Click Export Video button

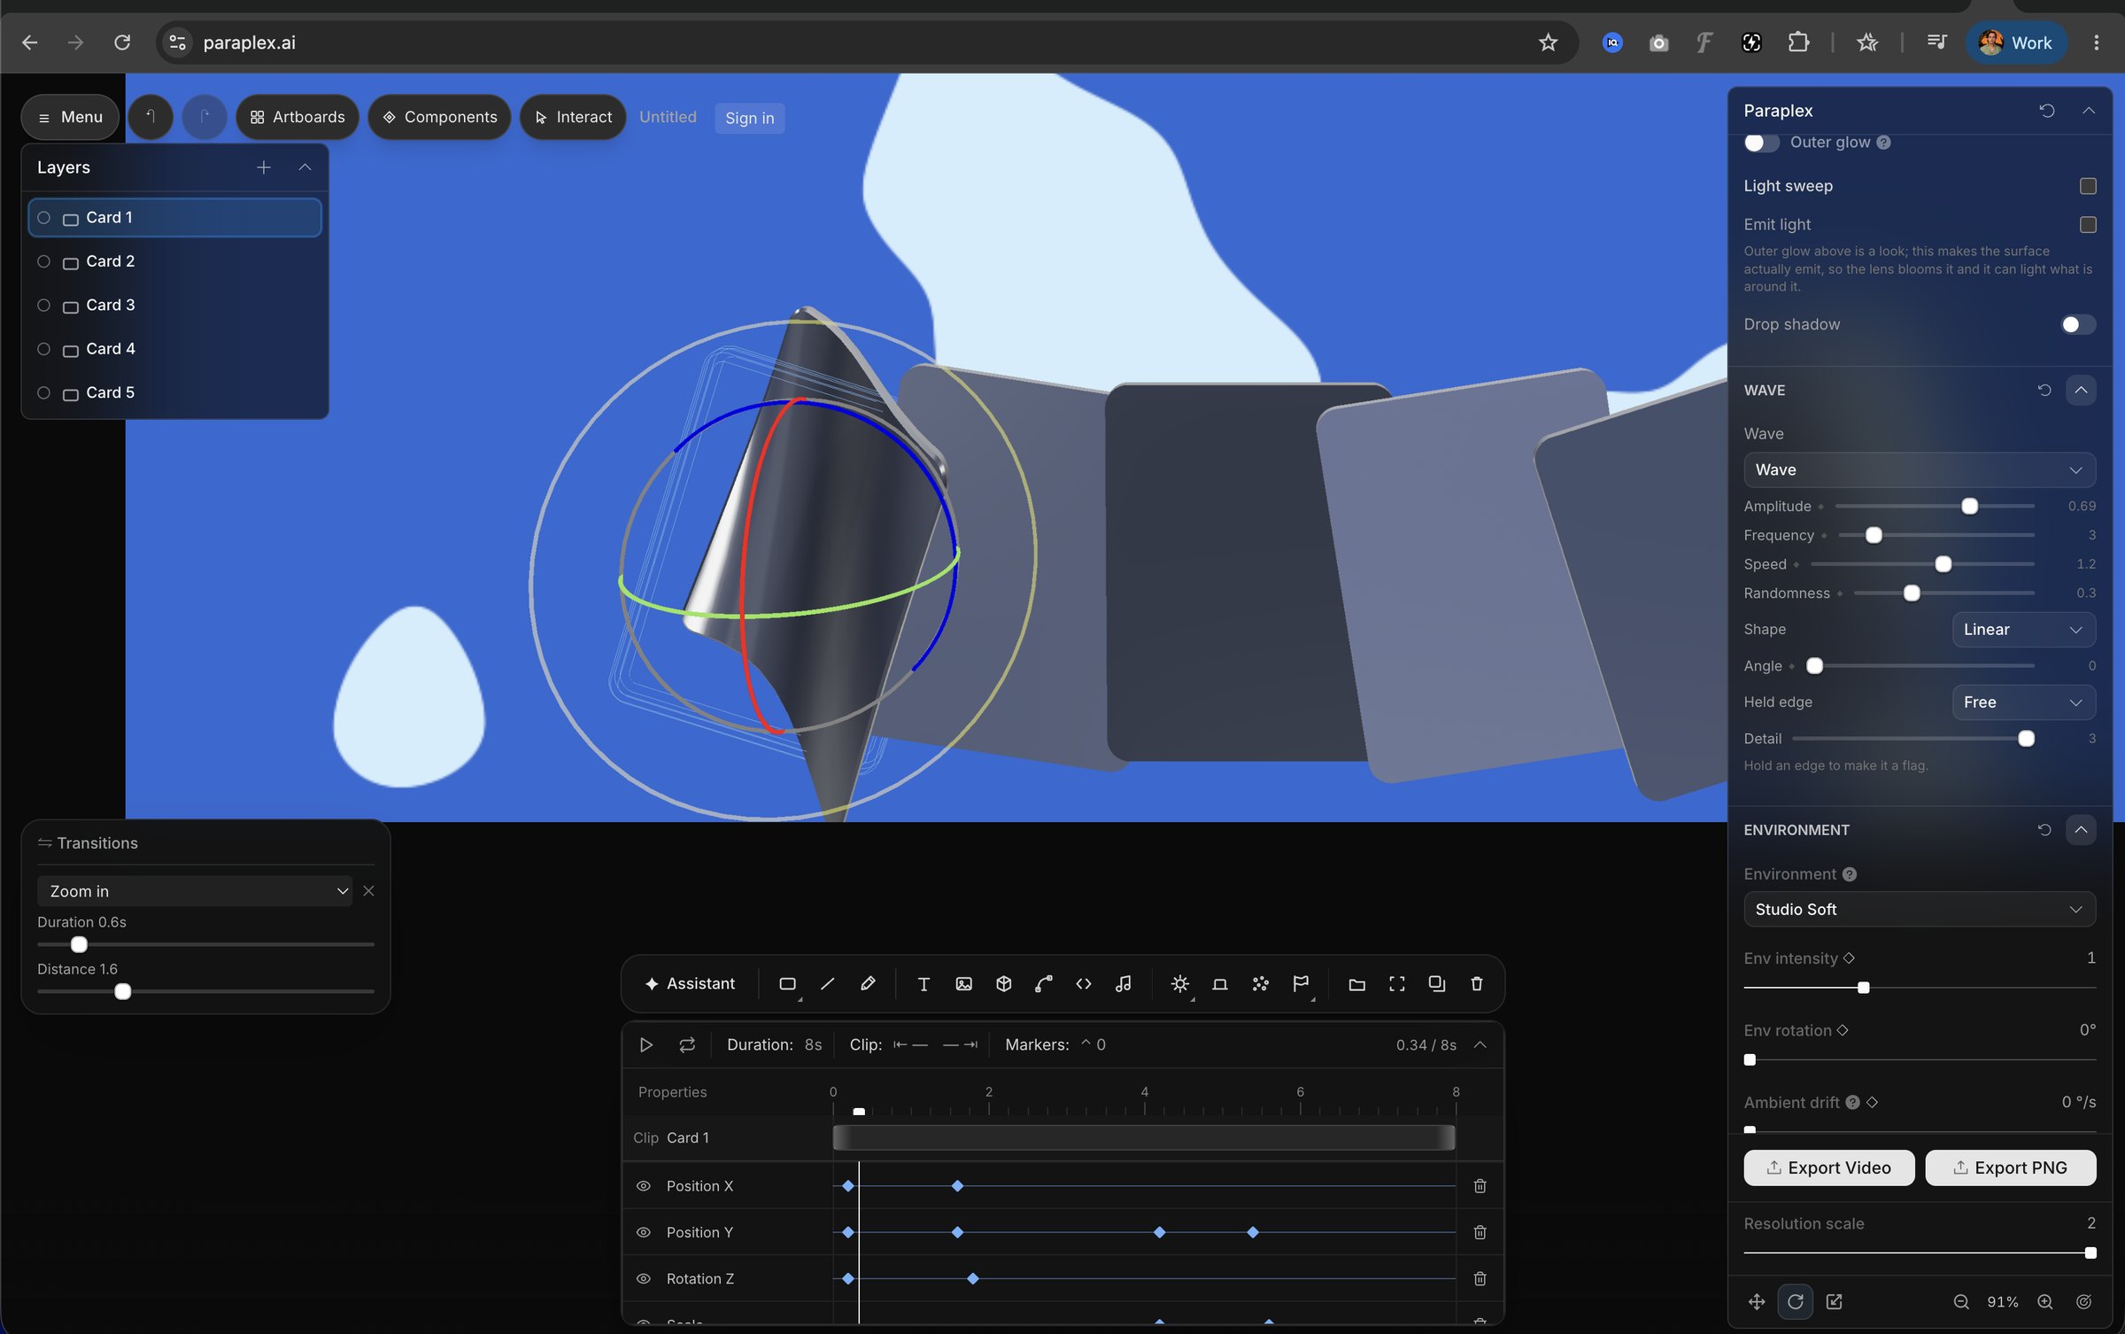click(x=1829, y=1167)
